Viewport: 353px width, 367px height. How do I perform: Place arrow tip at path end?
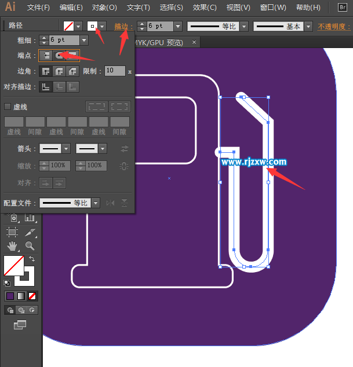click(59, 183)
